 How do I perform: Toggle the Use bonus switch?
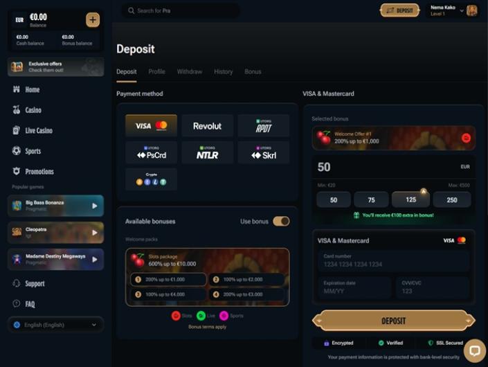click(x=281, y=222)
